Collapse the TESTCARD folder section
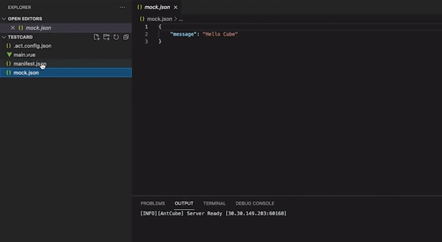The height and width of the screenshot is (242, 442). pos(4,37)
